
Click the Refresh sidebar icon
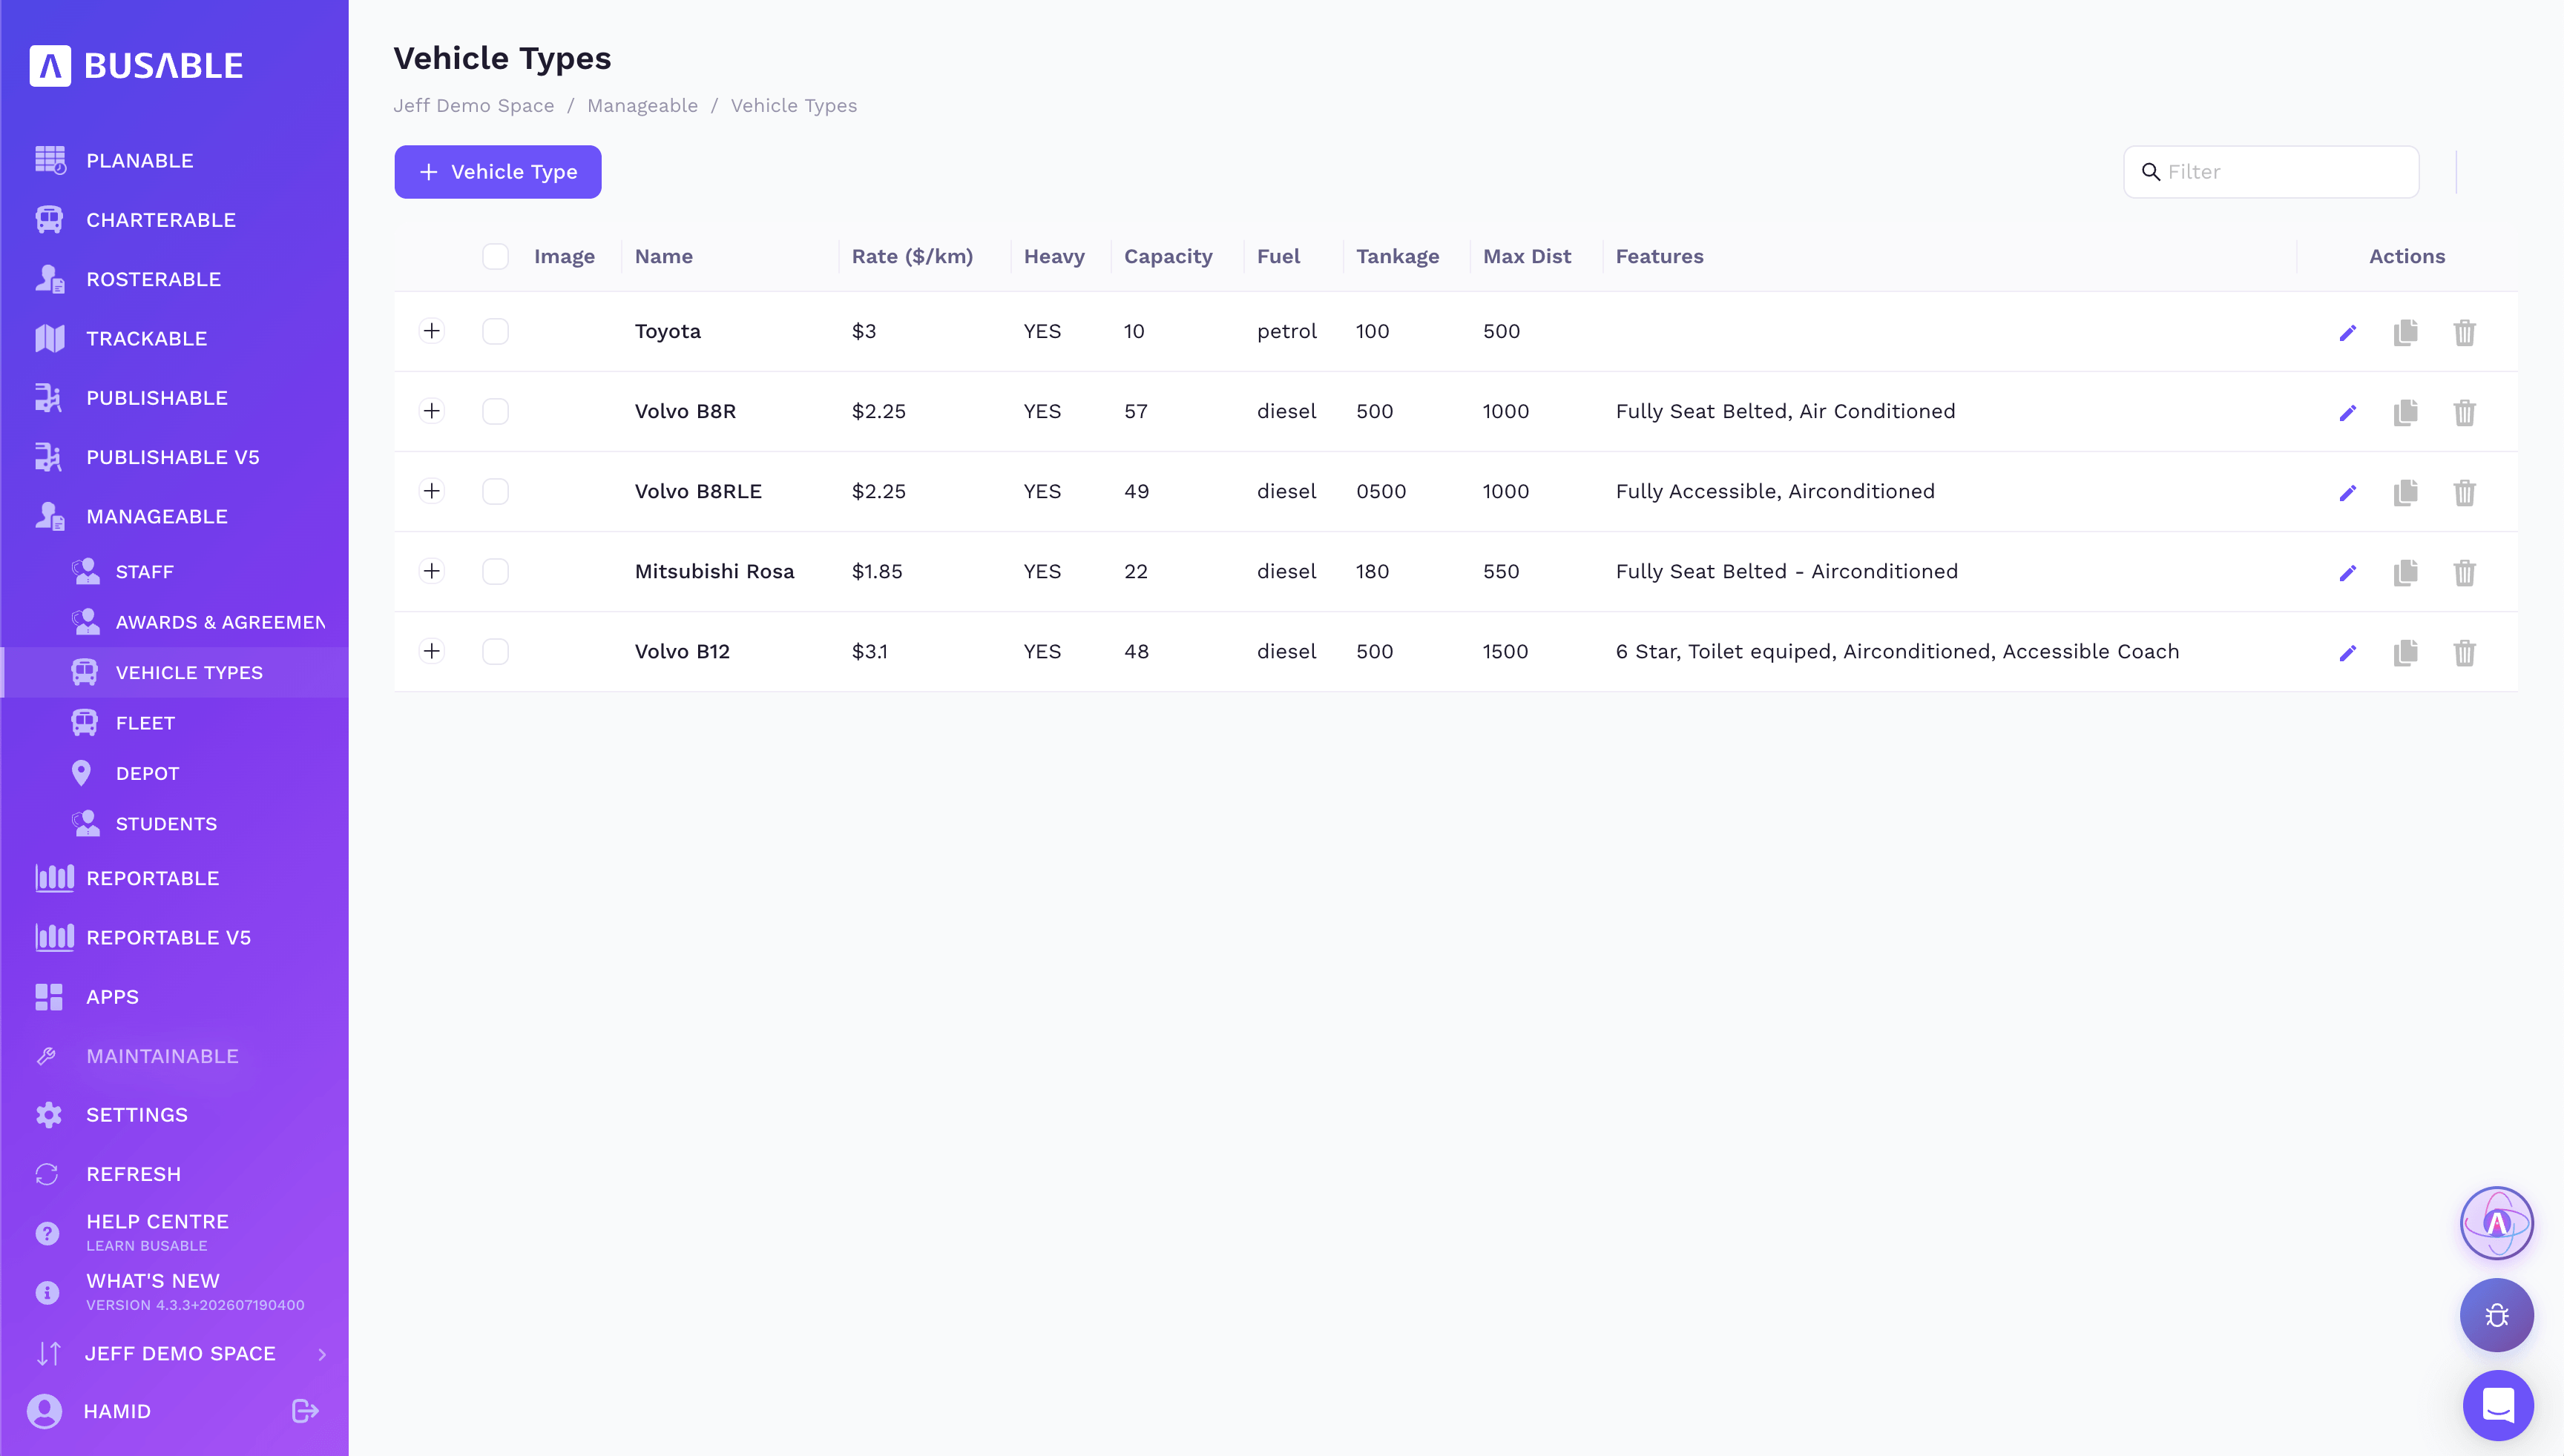pyautogui.click(x=47, y=1174)
